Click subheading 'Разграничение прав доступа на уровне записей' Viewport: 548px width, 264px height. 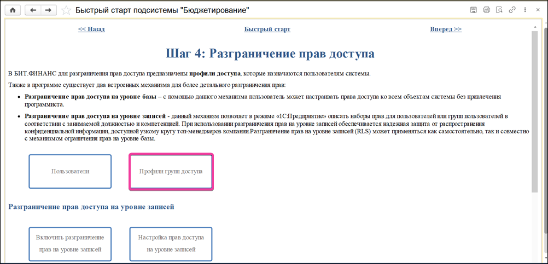click(91, 207)
